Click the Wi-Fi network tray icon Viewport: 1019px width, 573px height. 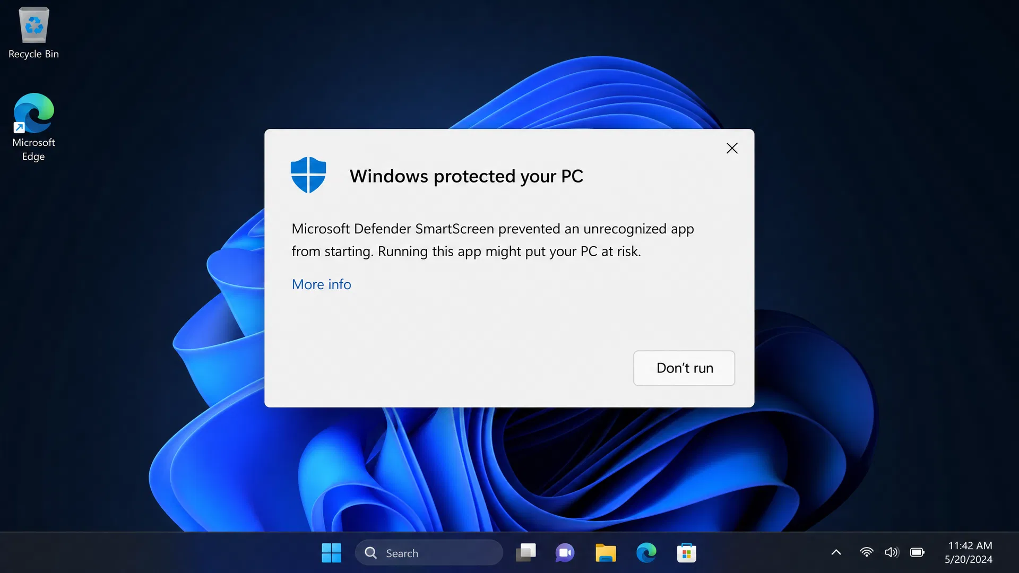pyautogui.click(x=866, y=552)
